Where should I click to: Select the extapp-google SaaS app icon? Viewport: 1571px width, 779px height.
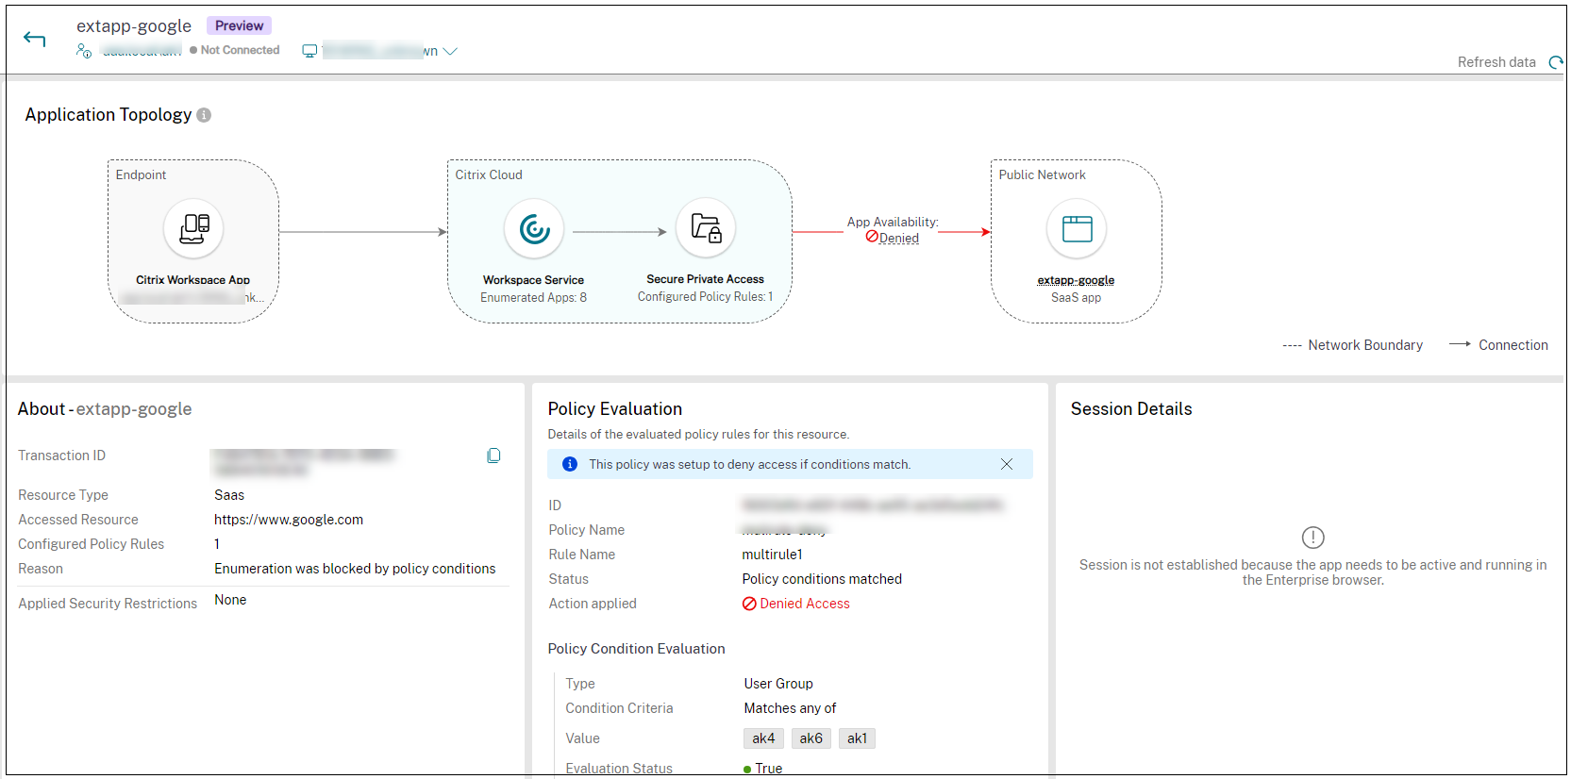pos(1077,228)
